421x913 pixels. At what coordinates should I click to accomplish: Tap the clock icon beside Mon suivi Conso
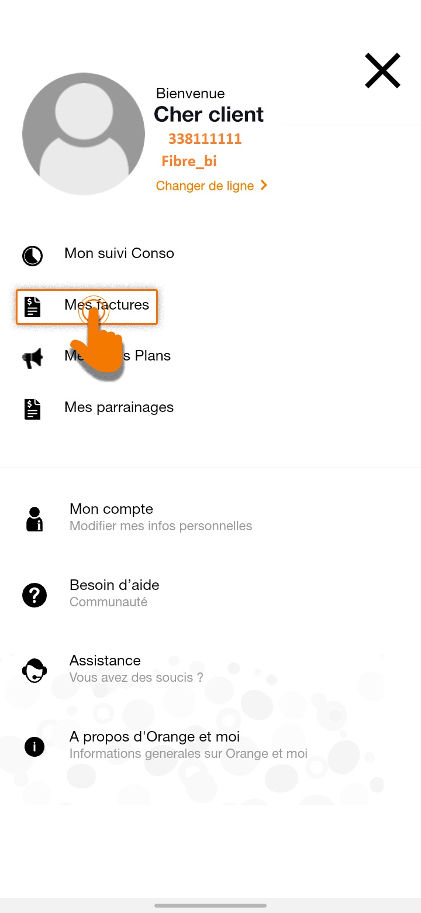coord(32,256)
